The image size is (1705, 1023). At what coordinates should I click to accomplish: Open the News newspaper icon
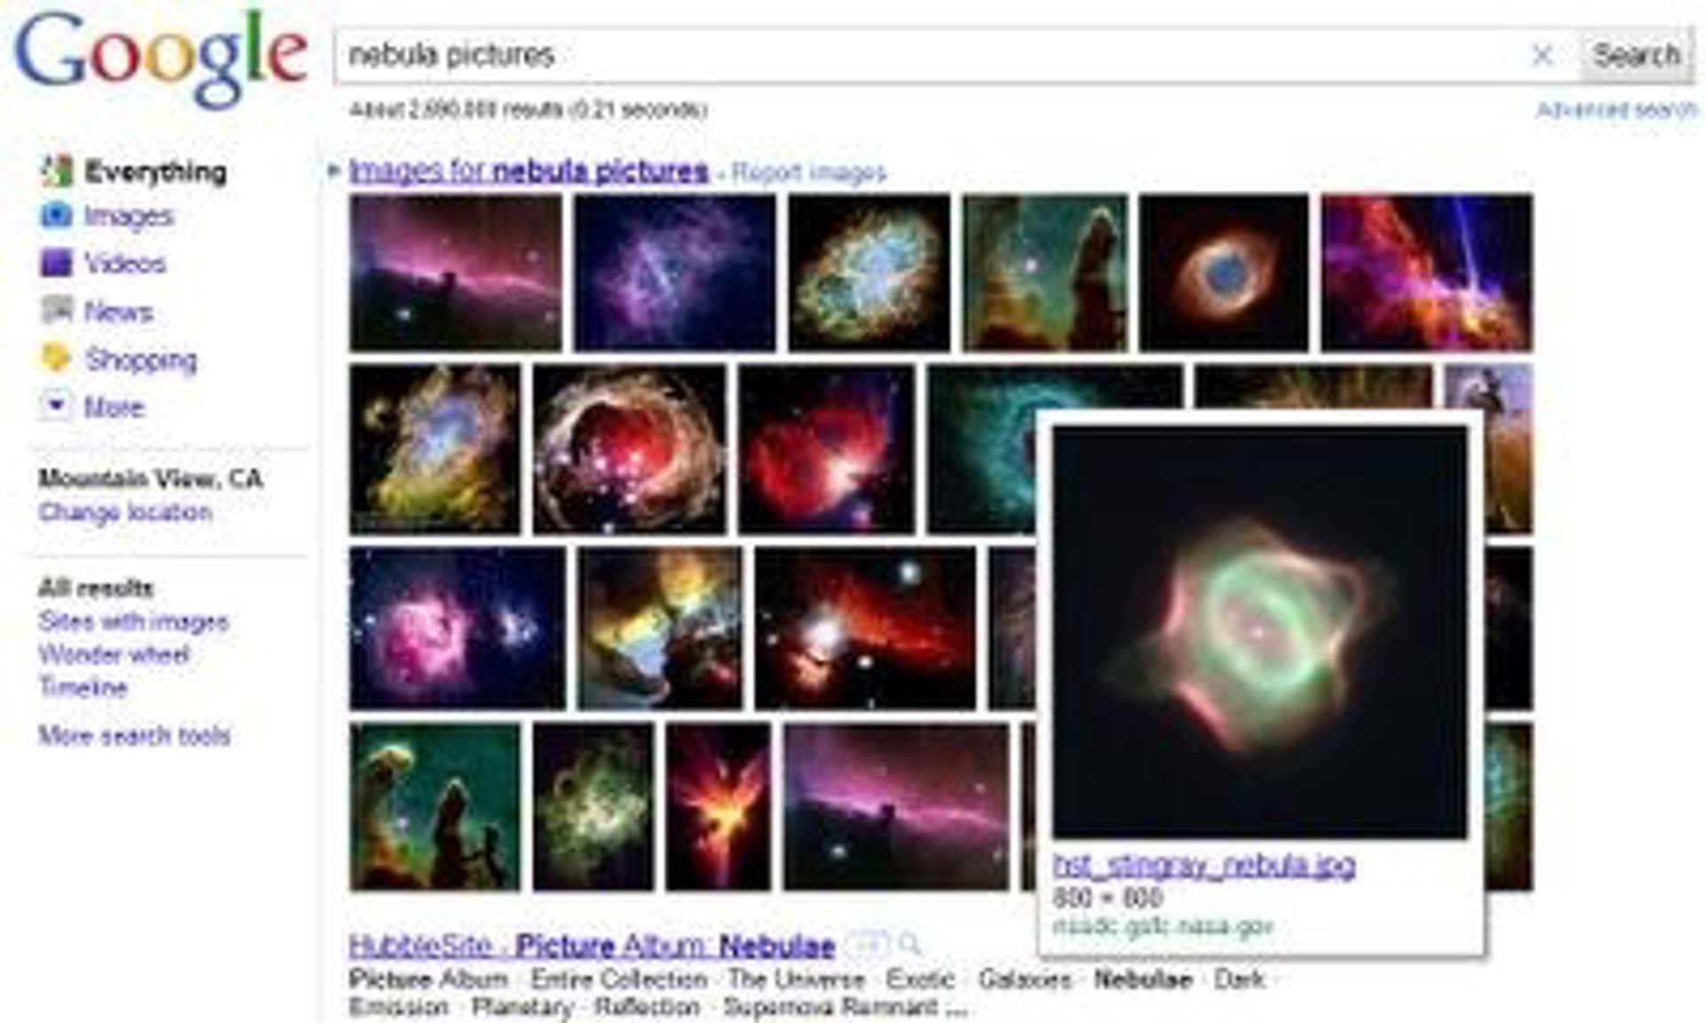pyautogui.click(x=57, y=311)
